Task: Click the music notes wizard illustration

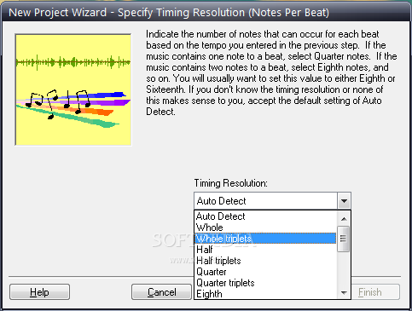Action: pyautogui.click(x=73, y=89)
